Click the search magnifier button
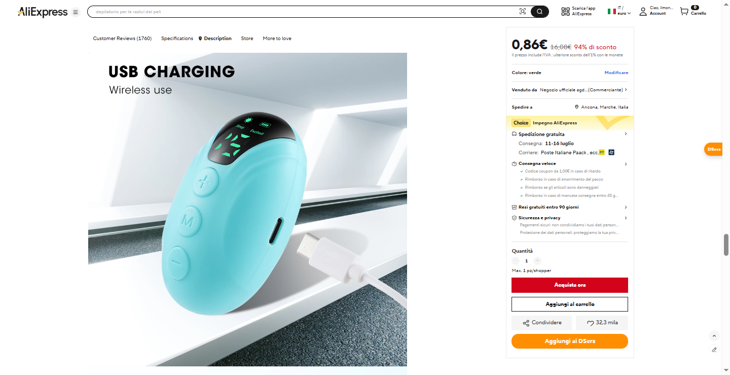 539,12
